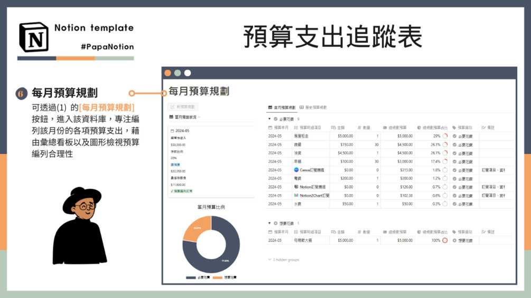The width and height of the screenshot is (531, 298).
Task: Click calendar icon beside 2024-05 card title
Action: [172, 131]
